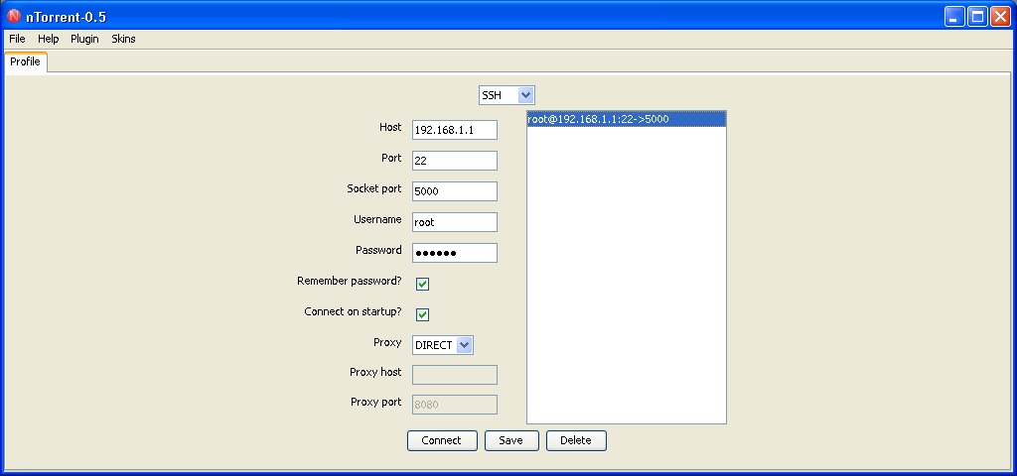Click the nTorrent app icon in title bar
The width and height of the screenshot is (1017, 476).
[14, 16]
